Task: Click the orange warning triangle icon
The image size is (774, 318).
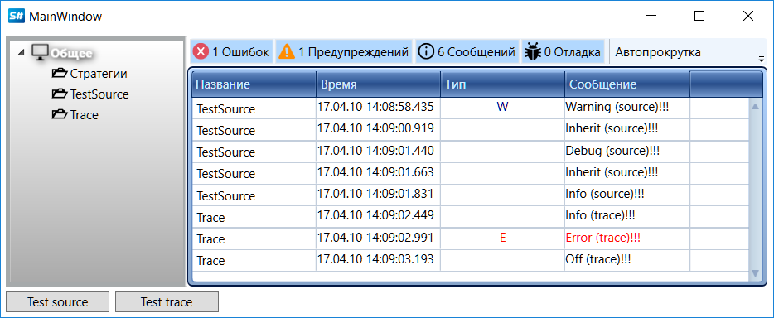Action: click(286, 51)
